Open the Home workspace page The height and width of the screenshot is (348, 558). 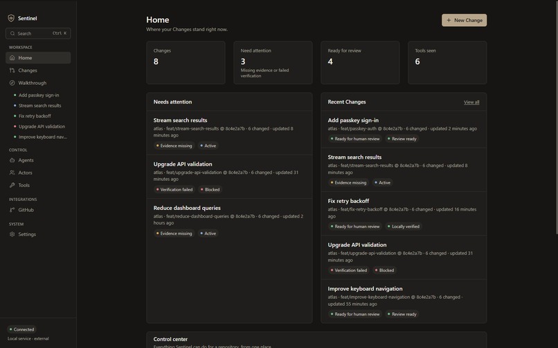point(38,57)
